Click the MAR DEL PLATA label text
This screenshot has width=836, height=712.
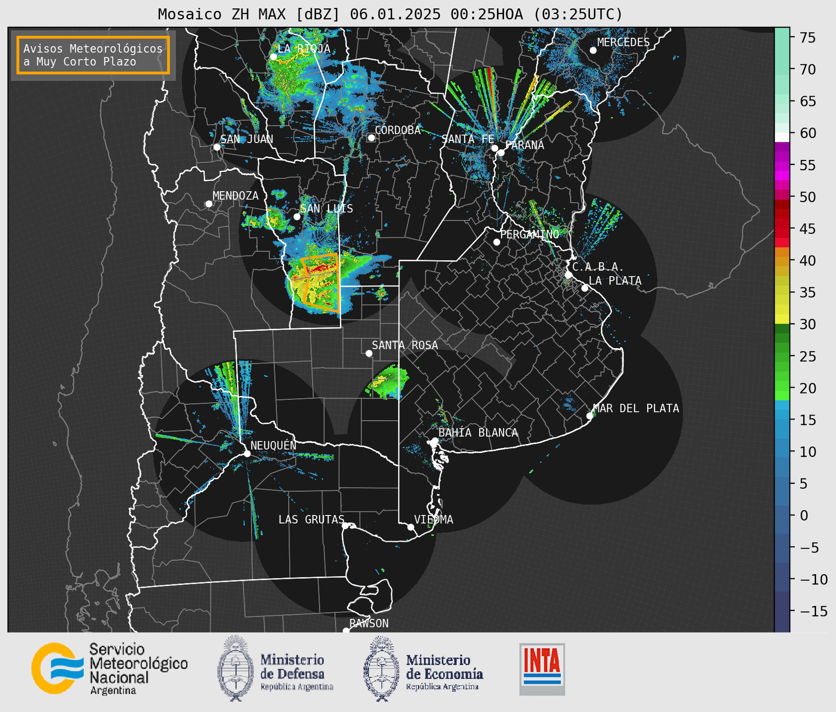point(636,408)
